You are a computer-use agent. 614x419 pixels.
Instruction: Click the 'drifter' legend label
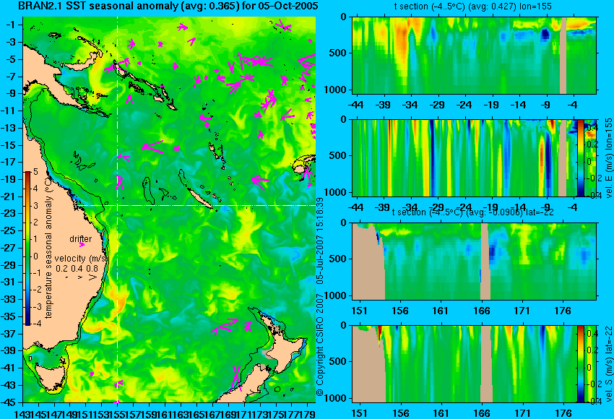(81, 238)
